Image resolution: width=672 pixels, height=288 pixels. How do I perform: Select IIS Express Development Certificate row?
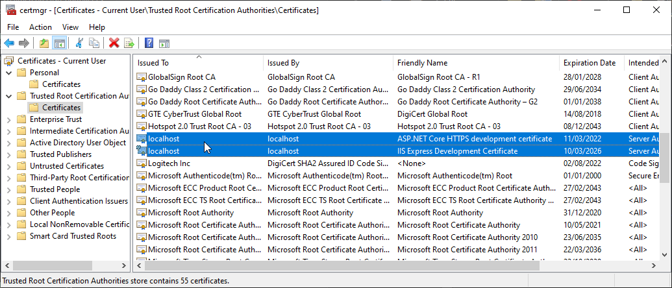(x=397, y=151)
